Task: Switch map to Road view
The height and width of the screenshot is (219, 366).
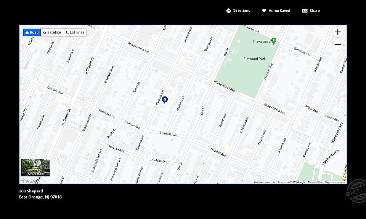Action: click(x=32, y=32)
